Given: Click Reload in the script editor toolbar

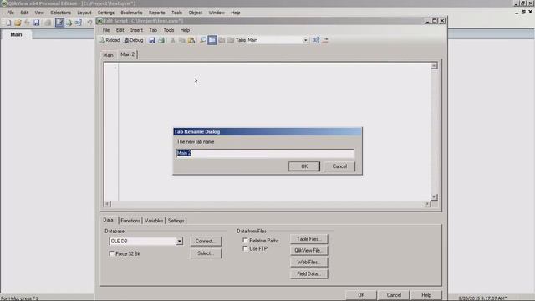Looking at the screenshot, I should [x=110, y=40].
